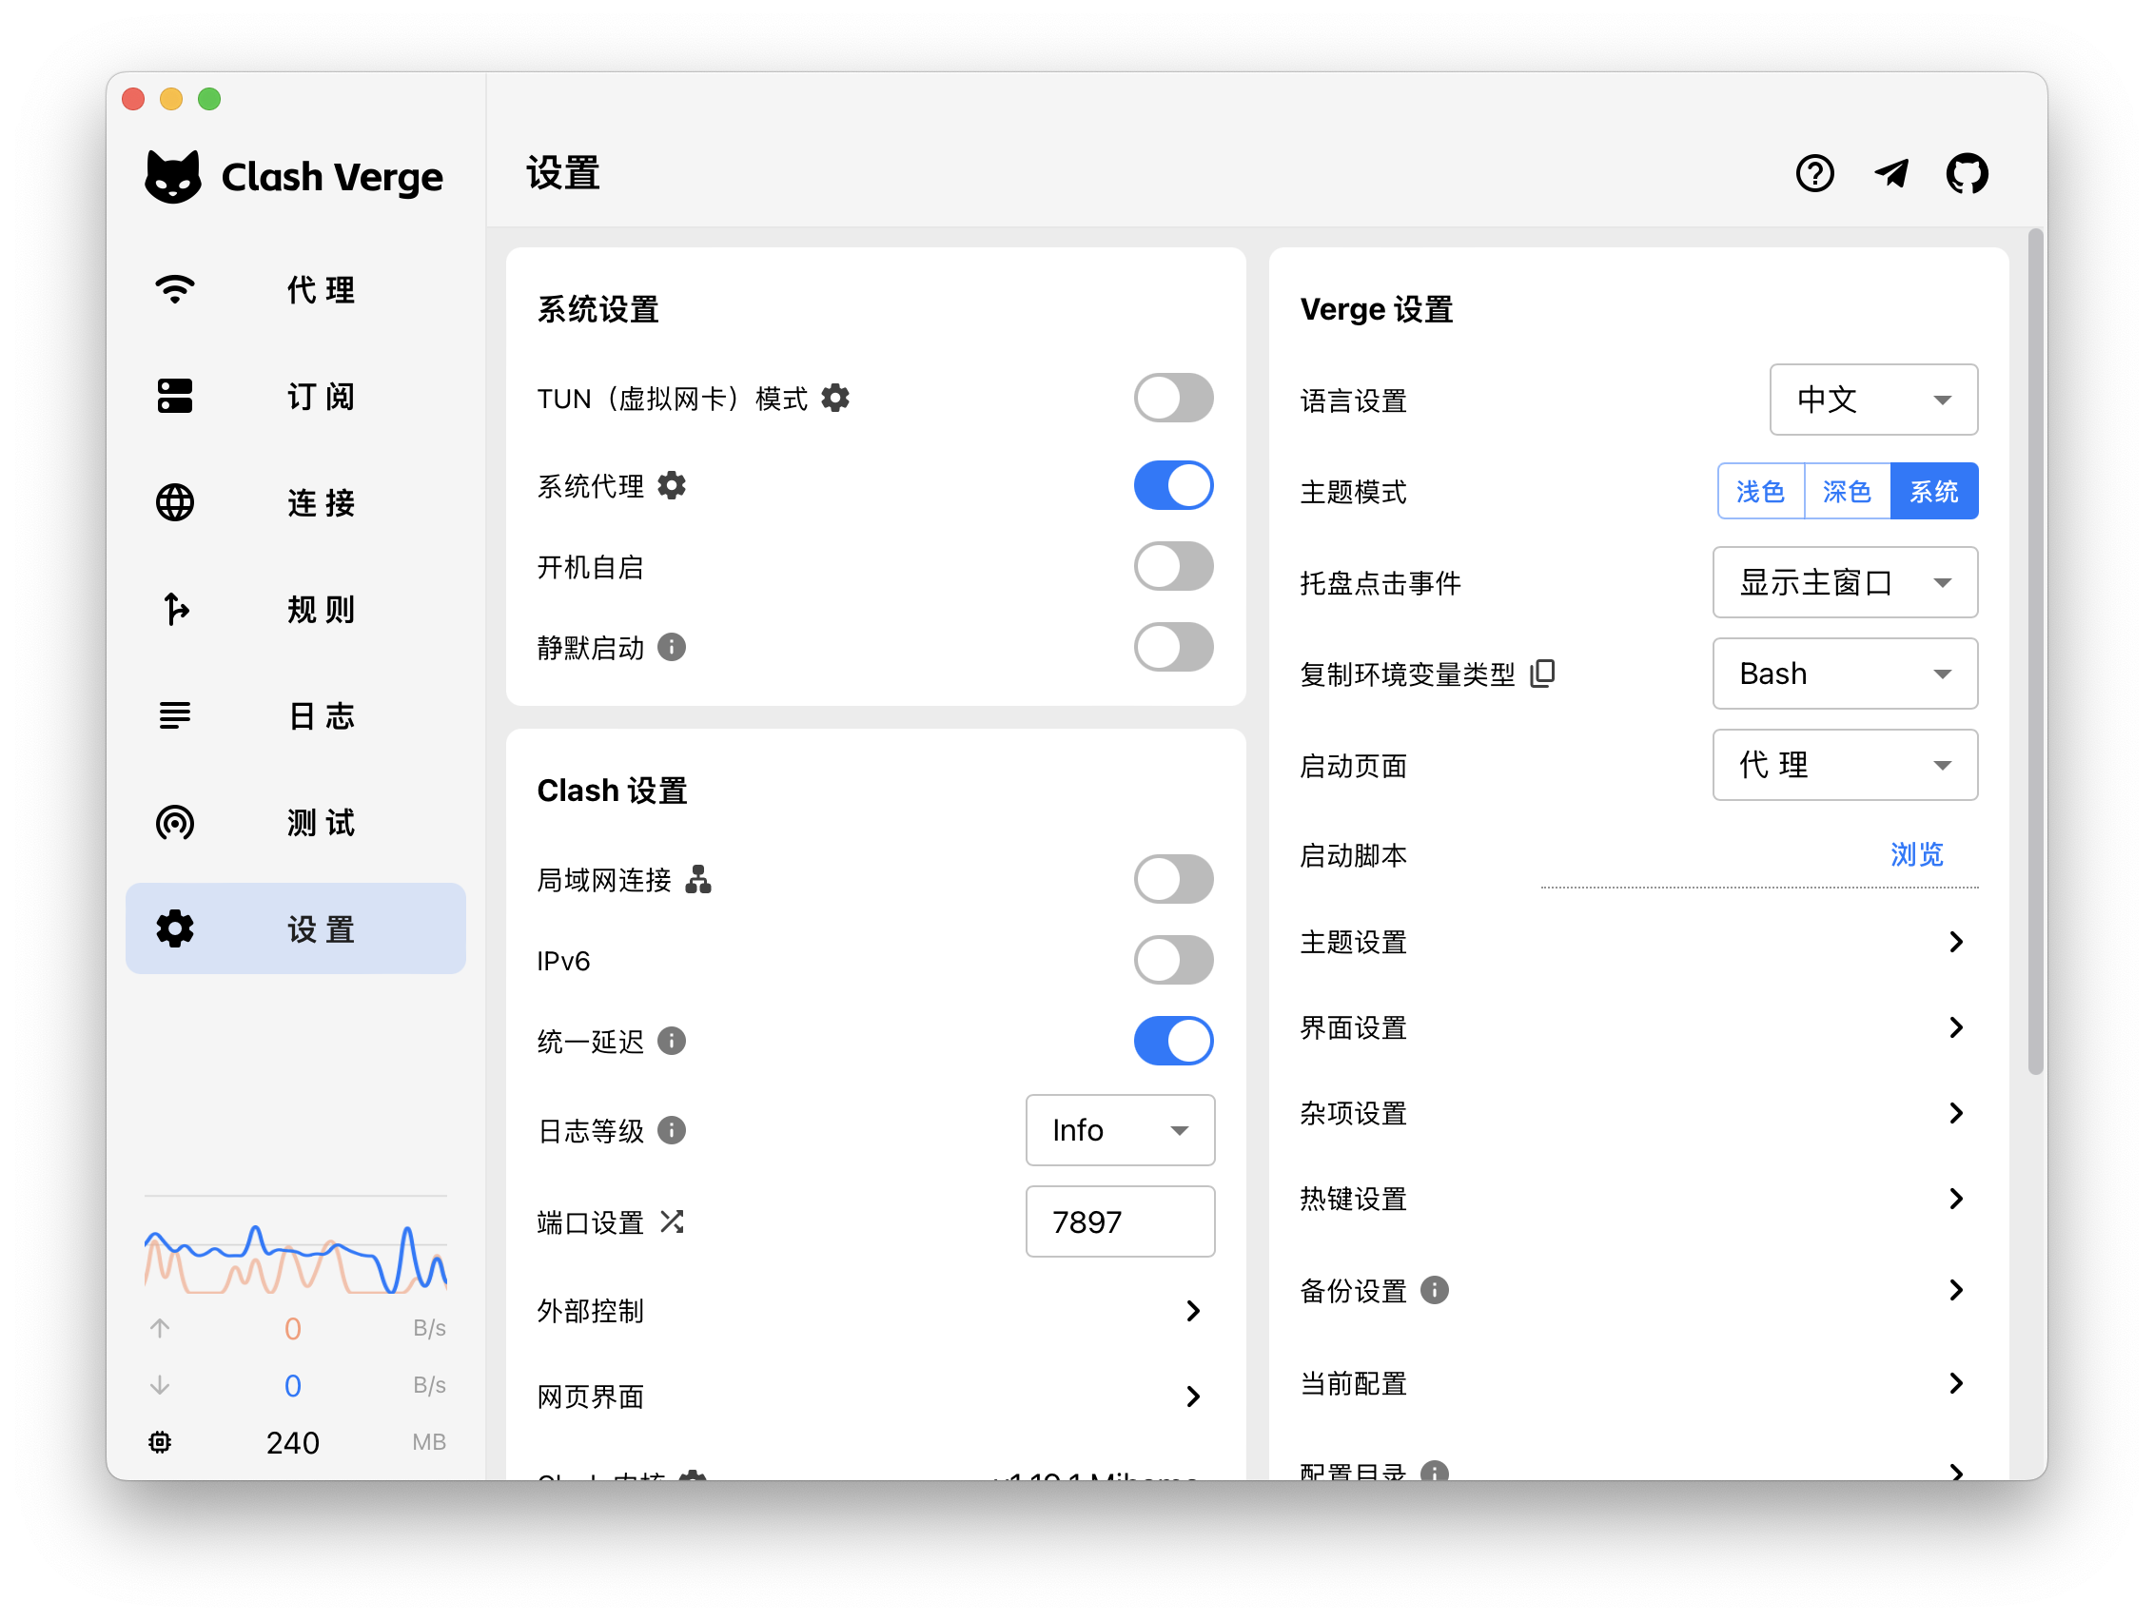
Task: Click the radar icon for 测试
Action: [x=175, y=823]
